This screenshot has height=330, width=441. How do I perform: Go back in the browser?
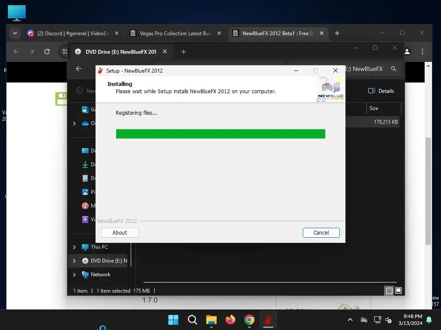16,52
